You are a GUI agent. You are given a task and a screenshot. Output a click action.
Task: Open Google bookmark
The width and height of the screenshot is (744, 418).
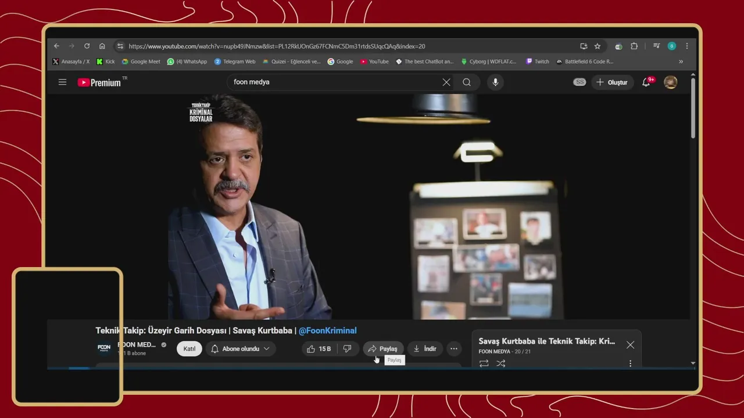coord(340,62)
